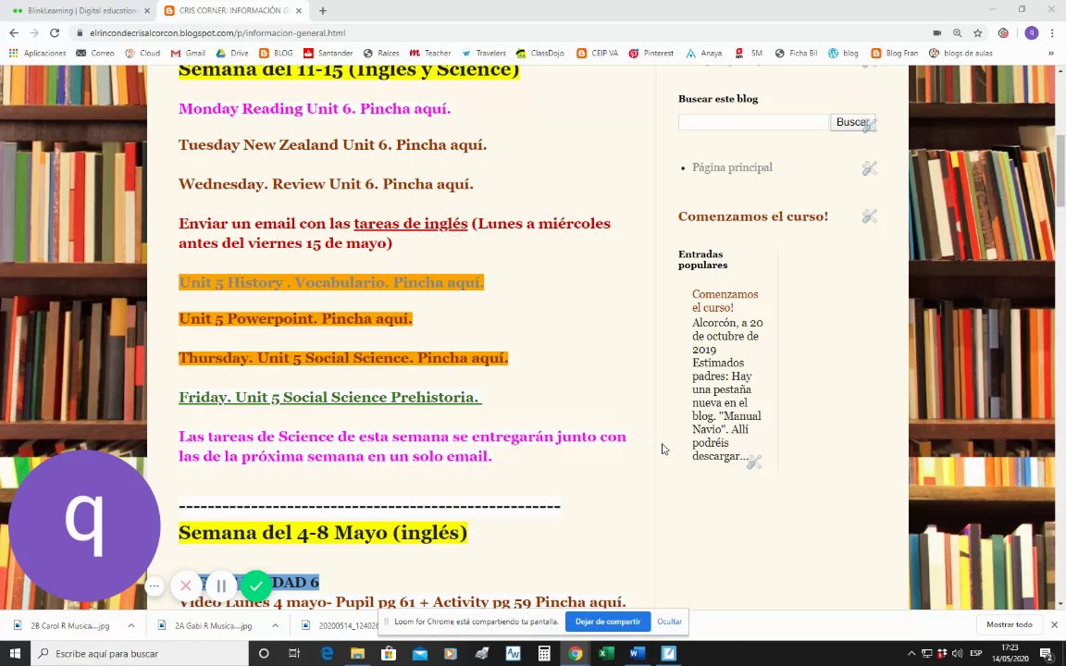Click Dejar de compartir button
Screen dimensions: 1066x666
[x=608, y=622]
